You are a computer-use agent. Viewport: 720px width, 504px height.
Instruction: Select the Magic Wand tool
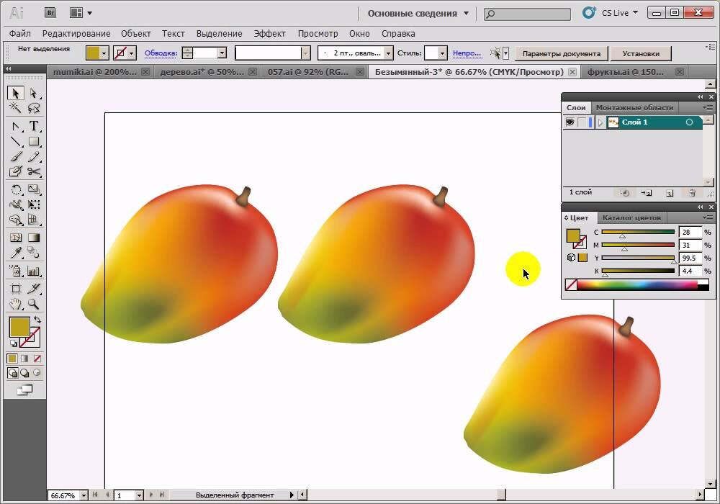(15, 108)
